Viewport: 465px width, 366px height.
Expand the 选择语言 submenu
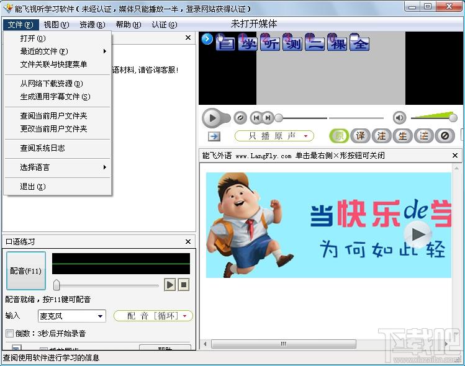tap(58, 167)
